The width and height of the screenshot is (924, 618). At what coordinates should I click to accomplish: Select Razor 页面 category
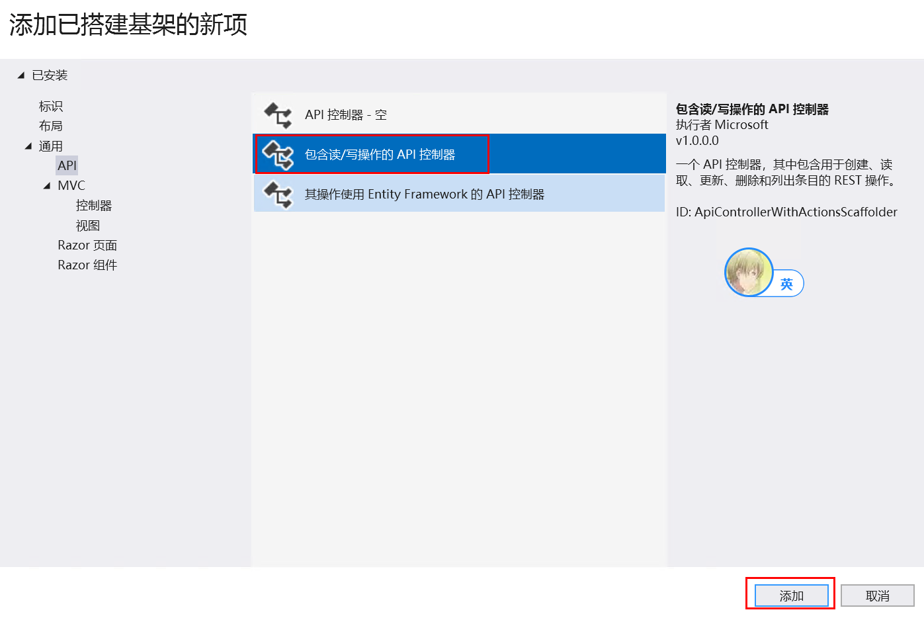tap(87, 245)
